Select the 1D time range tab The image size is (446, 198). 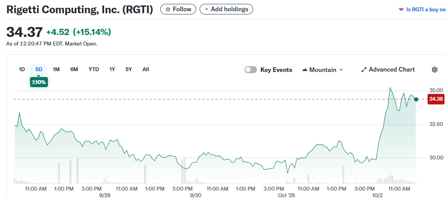coord(22,69)
